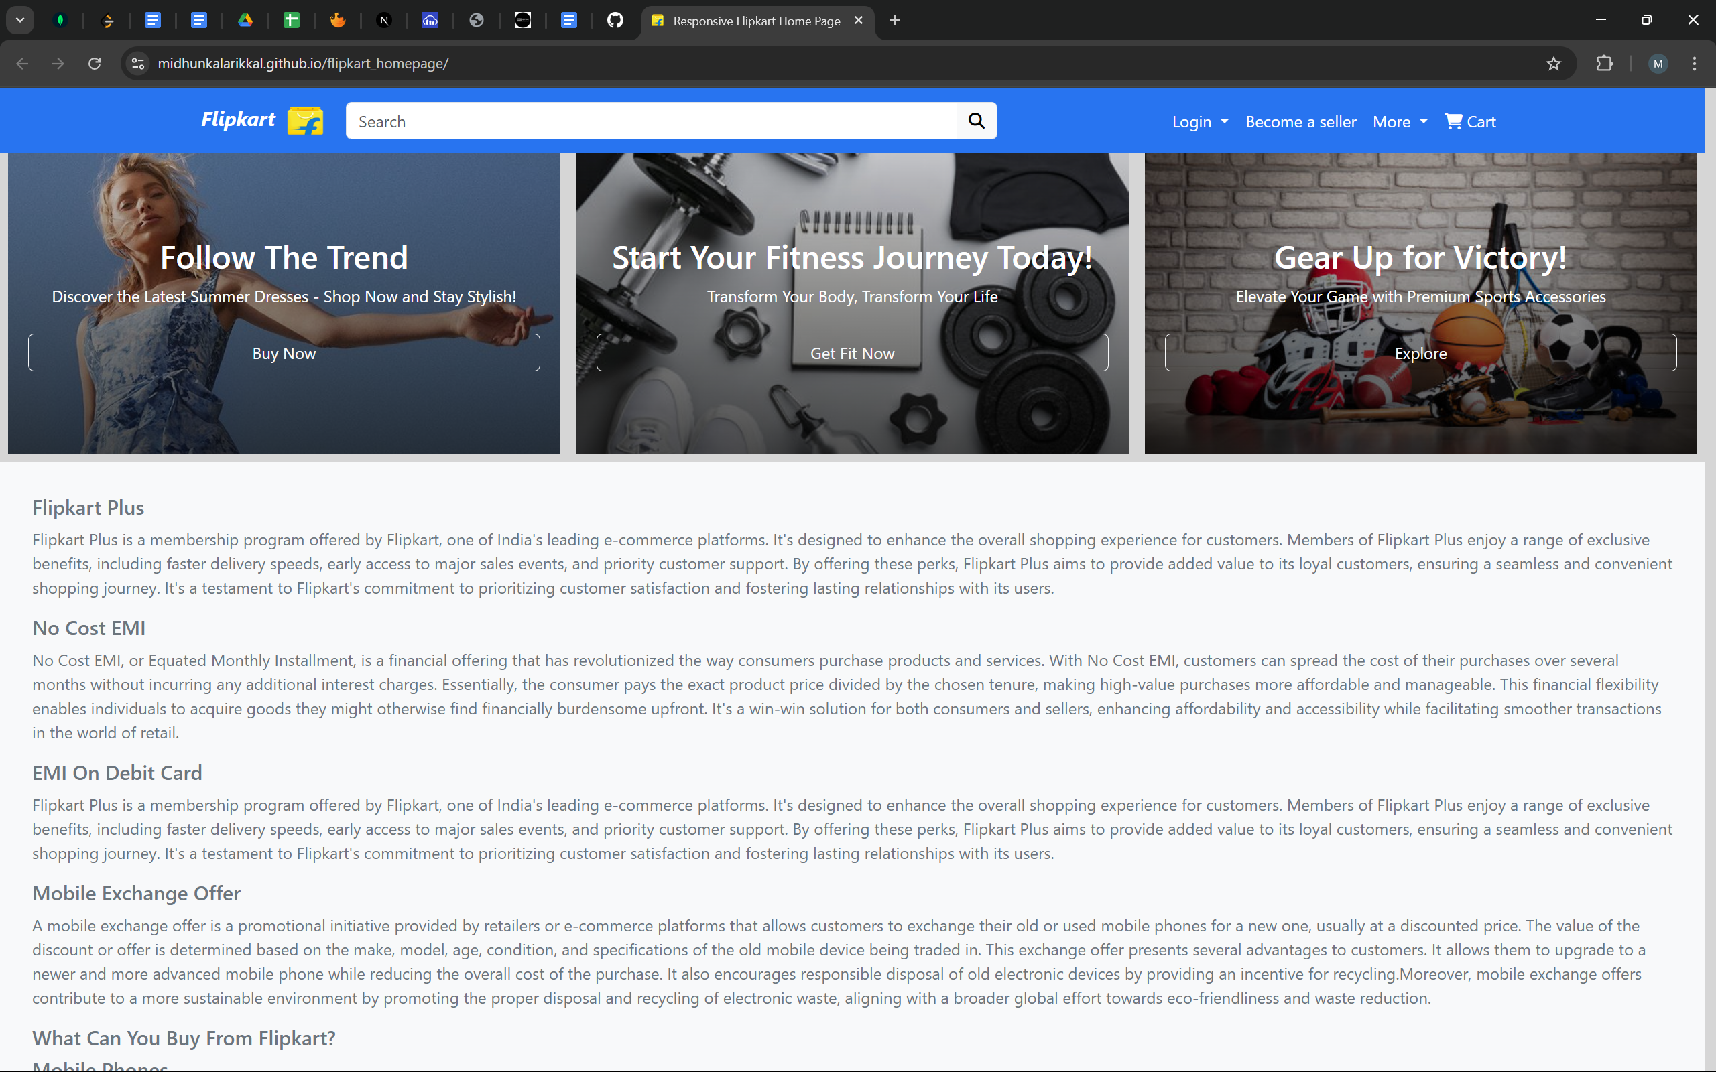Click the Buy Now button

pos(284,353)
